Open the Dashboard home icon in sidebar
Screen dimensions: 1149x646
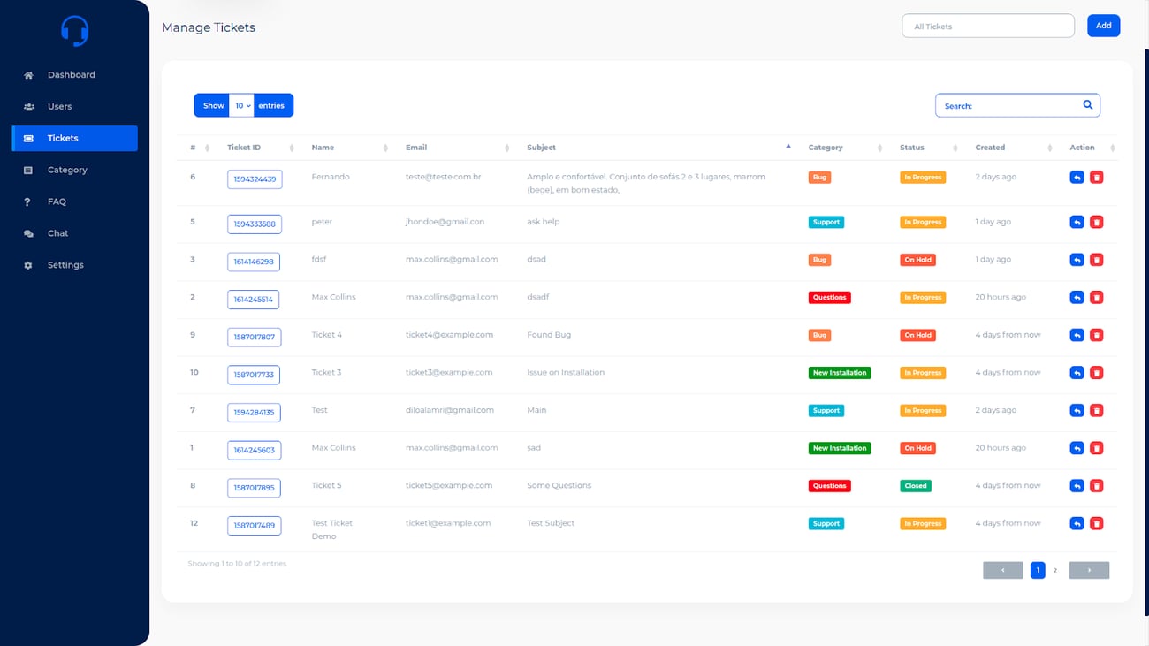27,74
